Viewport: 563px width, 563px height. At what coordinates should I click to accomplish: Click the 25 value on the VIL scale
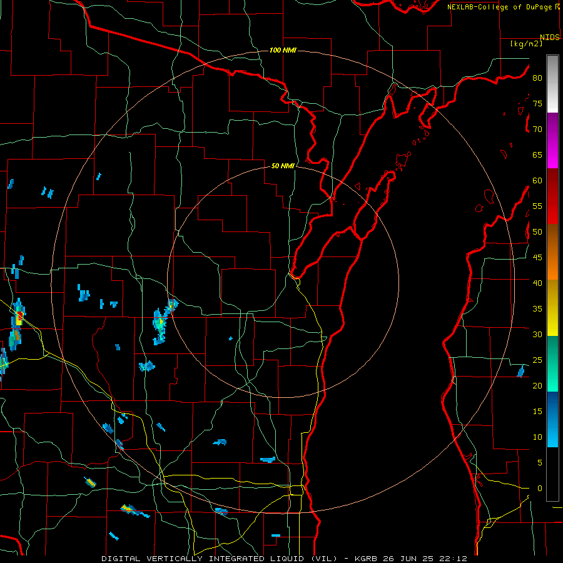pyautogui.click(x=537, y=360)
